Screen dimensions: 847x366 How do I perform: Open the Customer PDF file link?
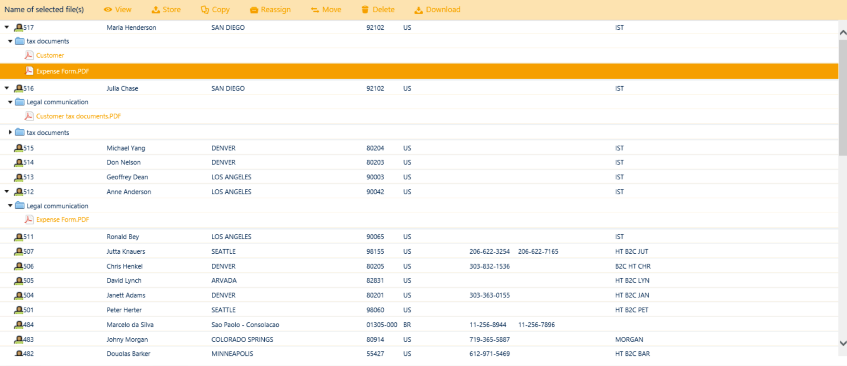50,55
